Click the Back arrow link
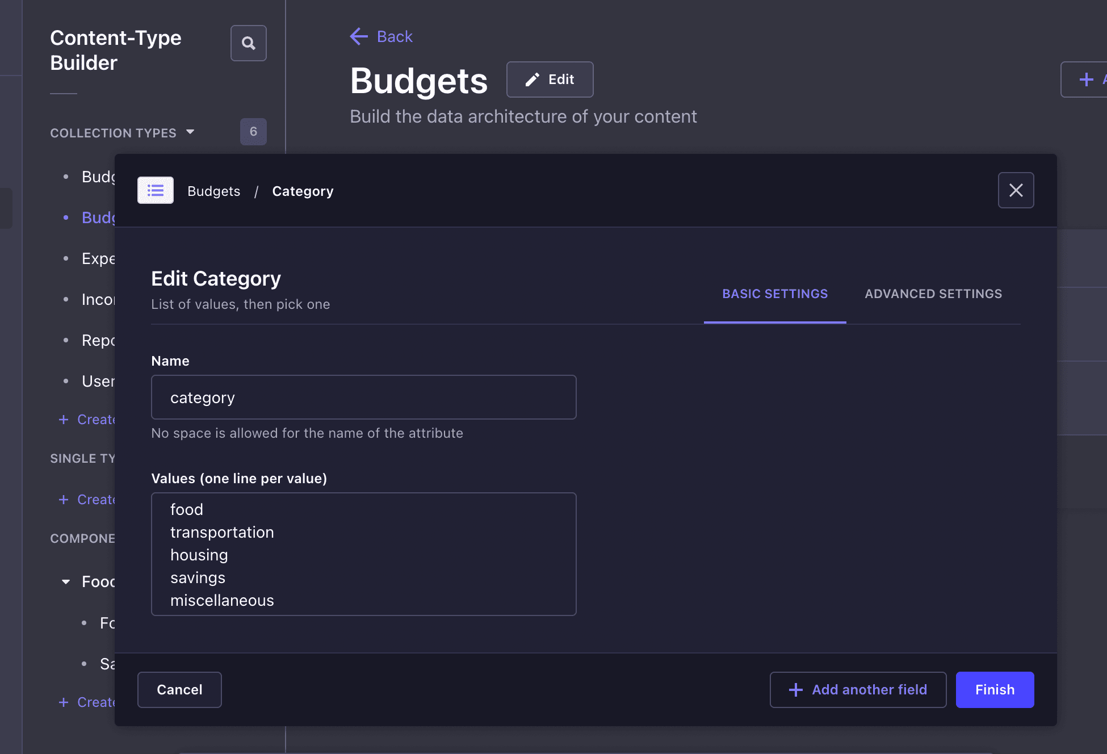This screenshot has width=1107, height=754. click(381, 36)
